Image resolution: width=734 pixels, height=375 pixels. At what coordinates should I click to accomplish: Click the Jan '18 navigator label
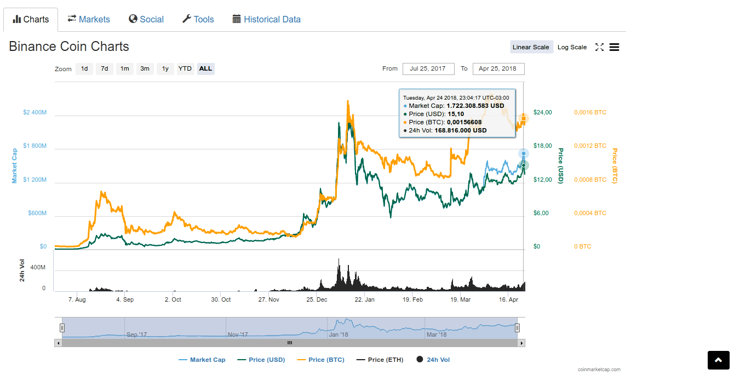point(339,334)
